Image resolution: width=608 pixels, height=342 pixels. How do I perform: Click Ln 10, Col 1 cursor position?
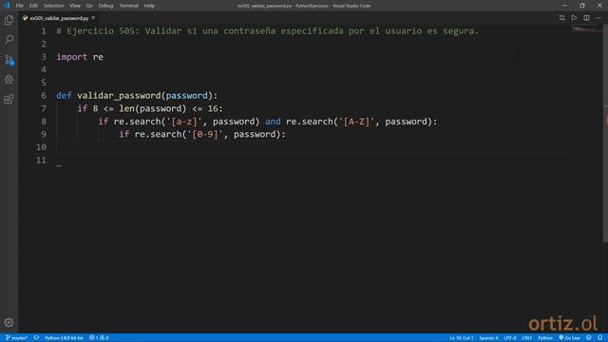tap(462, 338)
